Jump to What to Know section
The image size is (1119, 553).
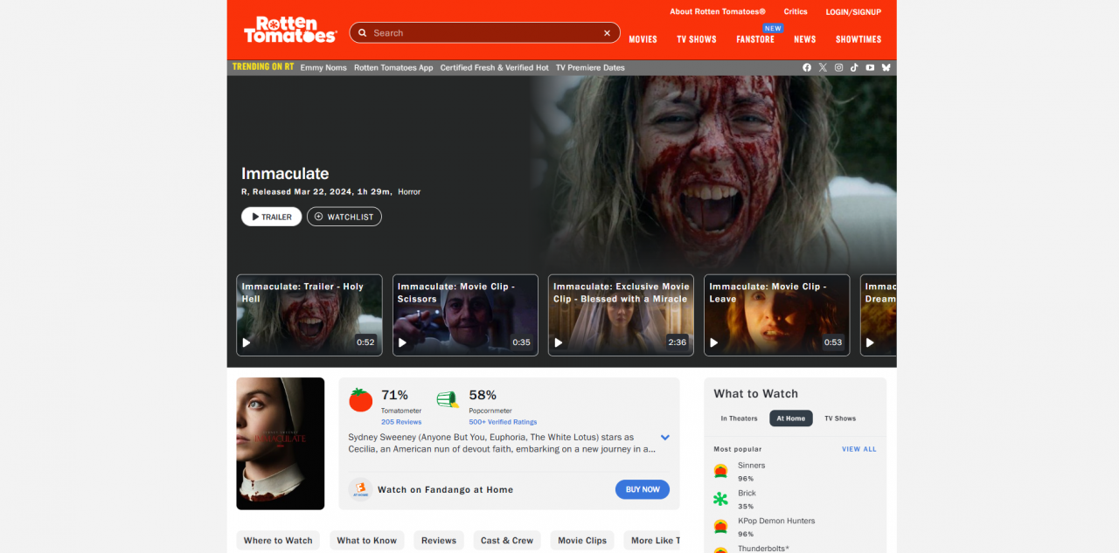point(367,541)
